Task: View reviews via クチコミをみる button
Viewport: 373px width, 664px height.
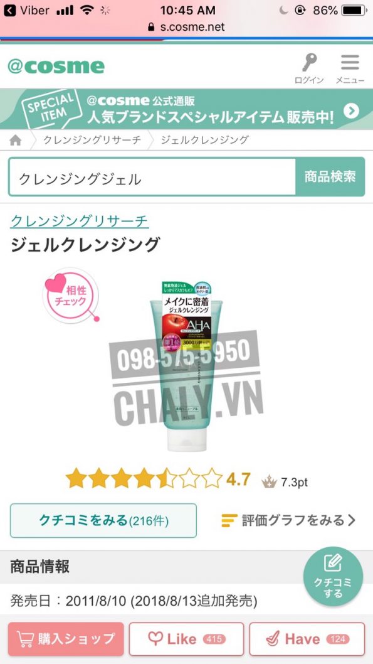Action: [x=103, y=520]
